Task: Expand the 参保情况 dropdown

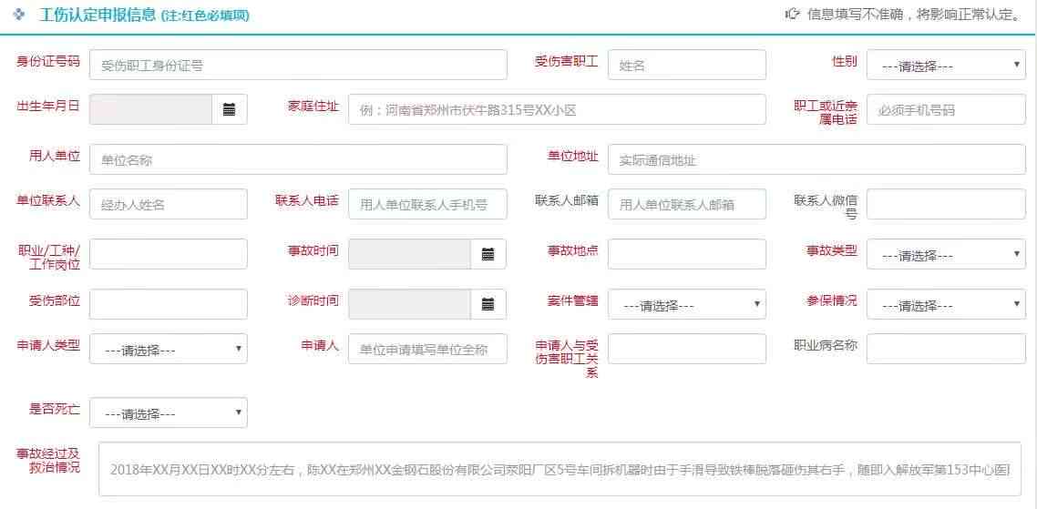Action: 947,304
